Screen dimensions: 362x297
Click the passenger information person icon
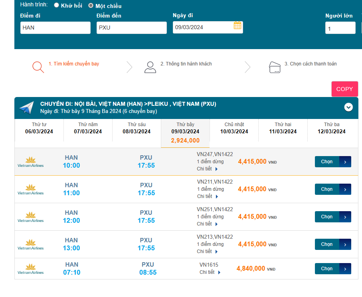pos(150,67)
